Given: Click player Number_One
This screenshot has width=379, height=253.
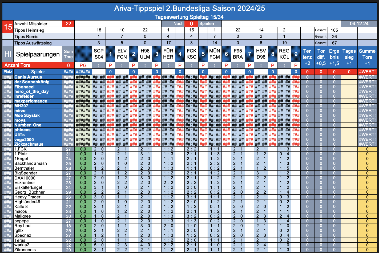Looking at the screenshot, I should coord(28,125).
